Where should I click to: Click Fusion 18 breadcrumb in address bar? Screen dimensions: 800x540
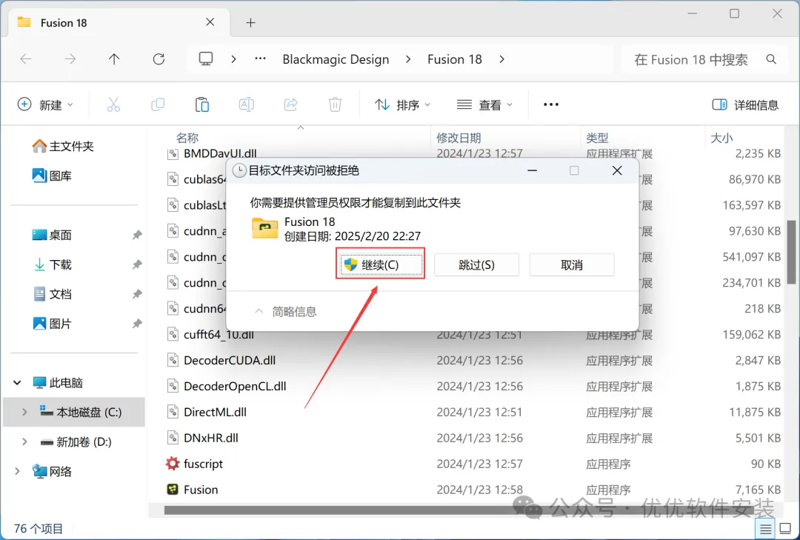[455, 59]
